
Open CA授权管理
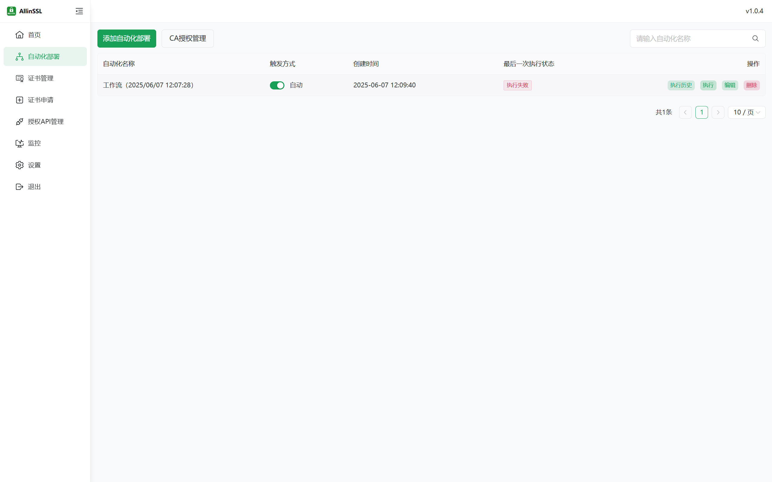pyautogui.click(x=188, y=39)
